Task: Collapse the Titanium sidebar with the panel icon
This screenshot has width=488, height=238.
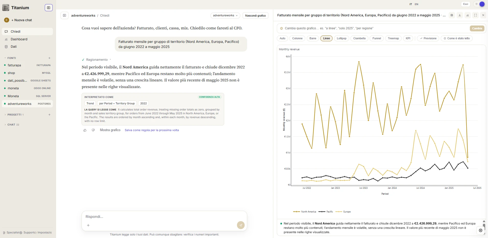Action: [x=49, y=8]
